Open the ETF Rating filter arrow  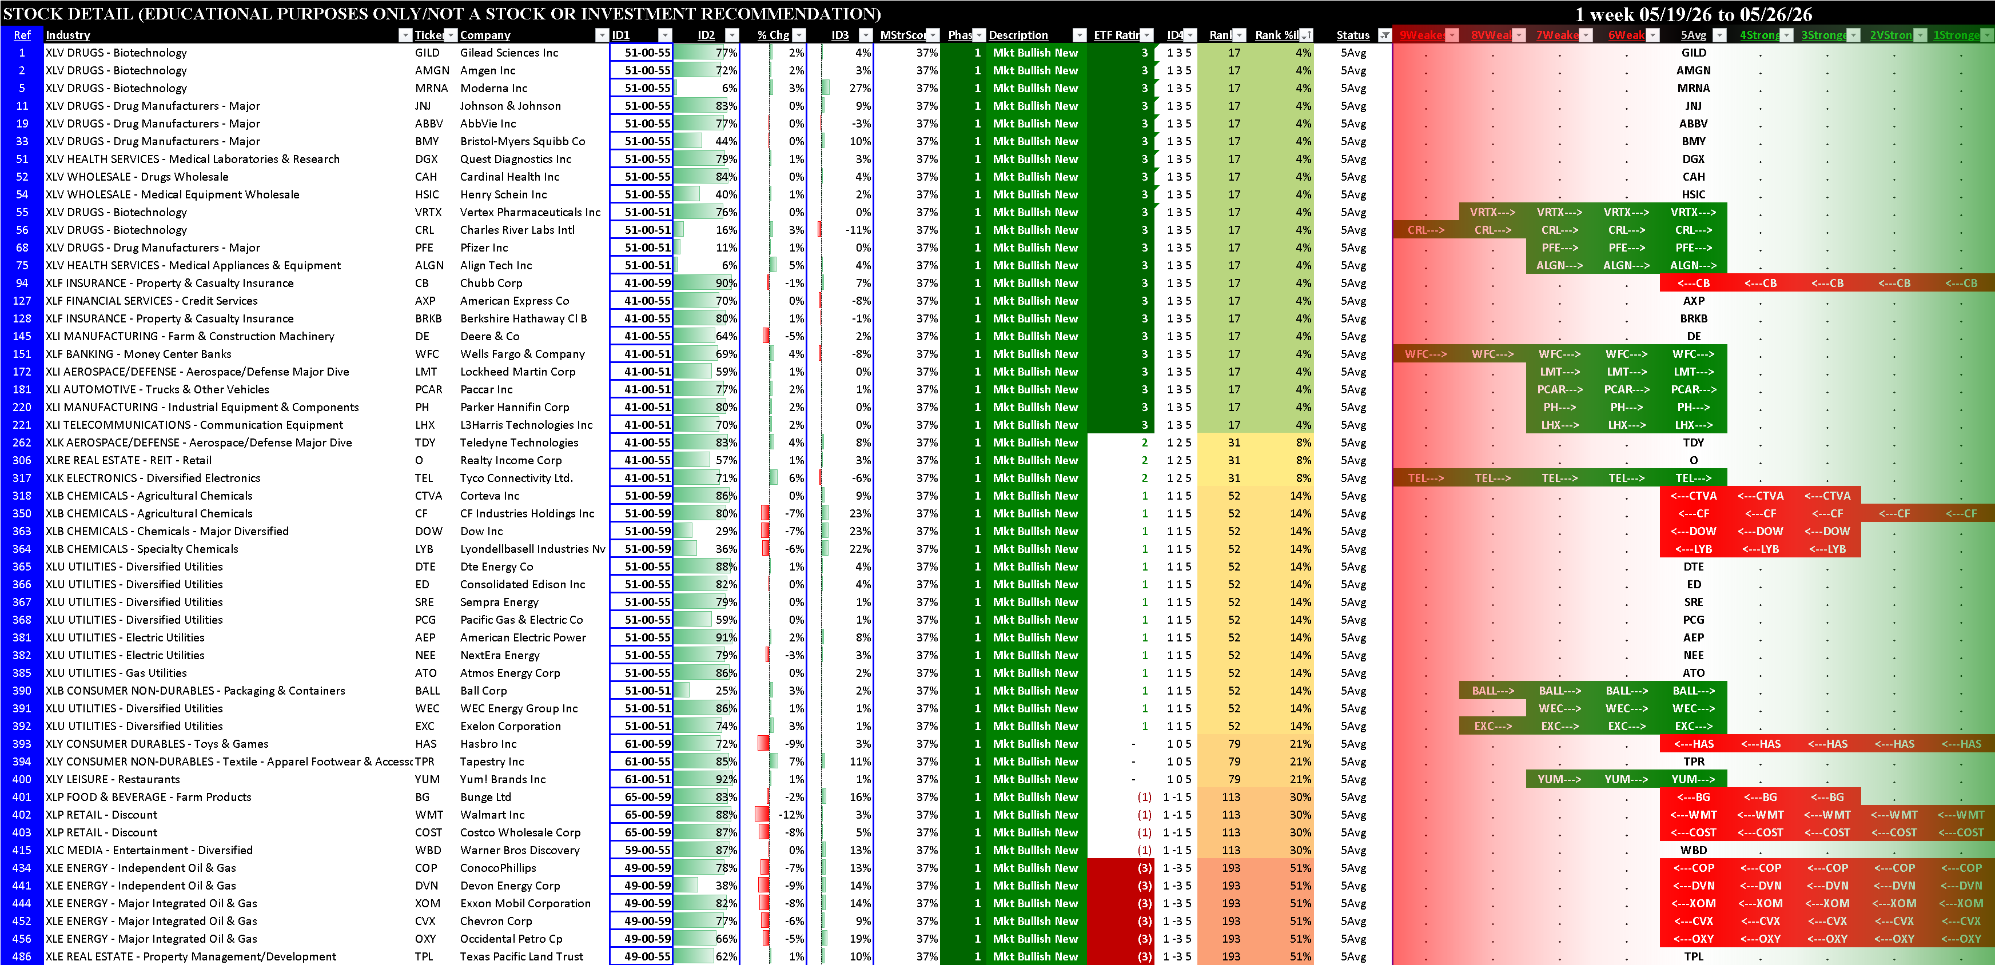click(x=1147, y=35)
